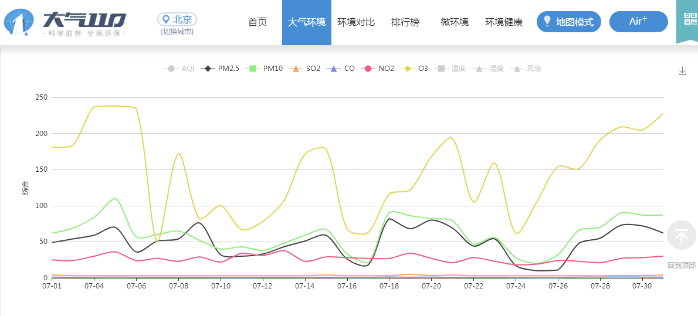
Task: Click the 200 y-axis value
Action: coord(42,134)
